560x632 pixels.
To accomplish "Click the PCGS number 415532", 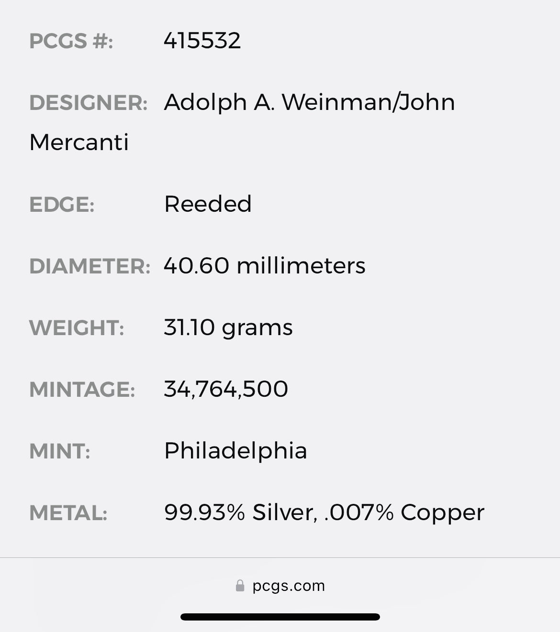I will [x=202, y=41].
